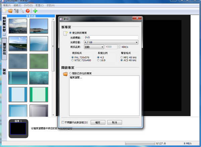Select blue square frame background thumbnail

[x=18, y=111]
